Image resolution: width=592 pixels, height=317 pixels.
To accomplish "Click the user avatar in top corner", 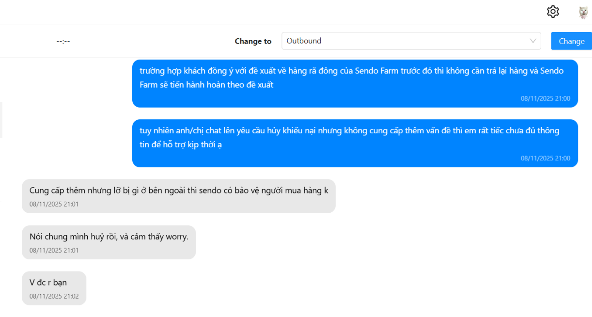I will tap(583, 12).
